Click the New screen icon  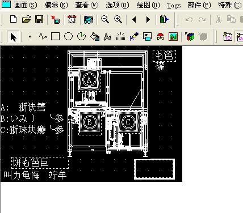(x=13, y=19)
